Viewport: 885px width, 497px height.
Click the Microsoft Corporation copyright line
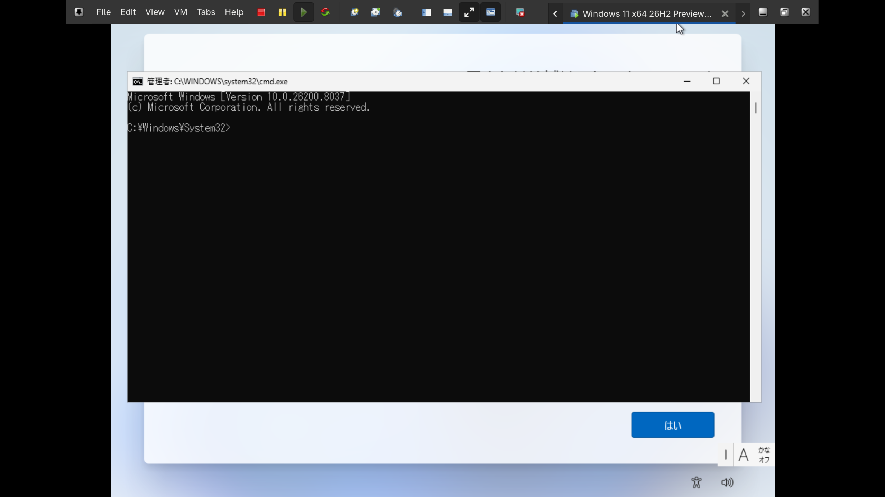(x=249, y=107)
